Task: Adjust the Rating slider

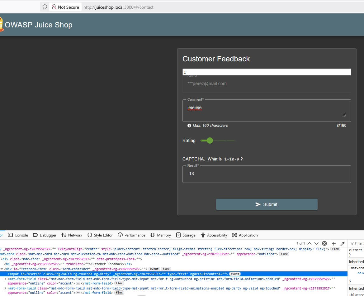Action: click(218, 141)
